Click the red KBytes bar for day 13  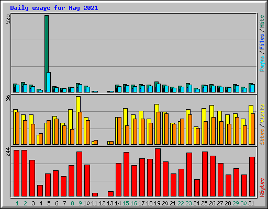(x=110, y=194)
